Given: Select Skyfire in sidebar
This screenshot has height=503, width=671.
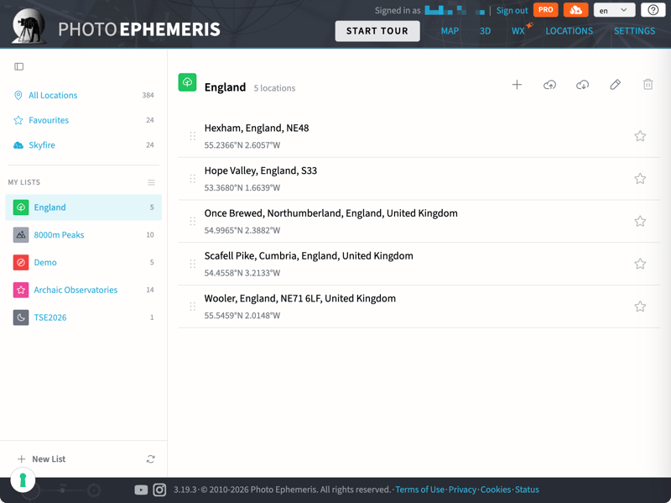Looking at the screenshot, I should point(83,144).
